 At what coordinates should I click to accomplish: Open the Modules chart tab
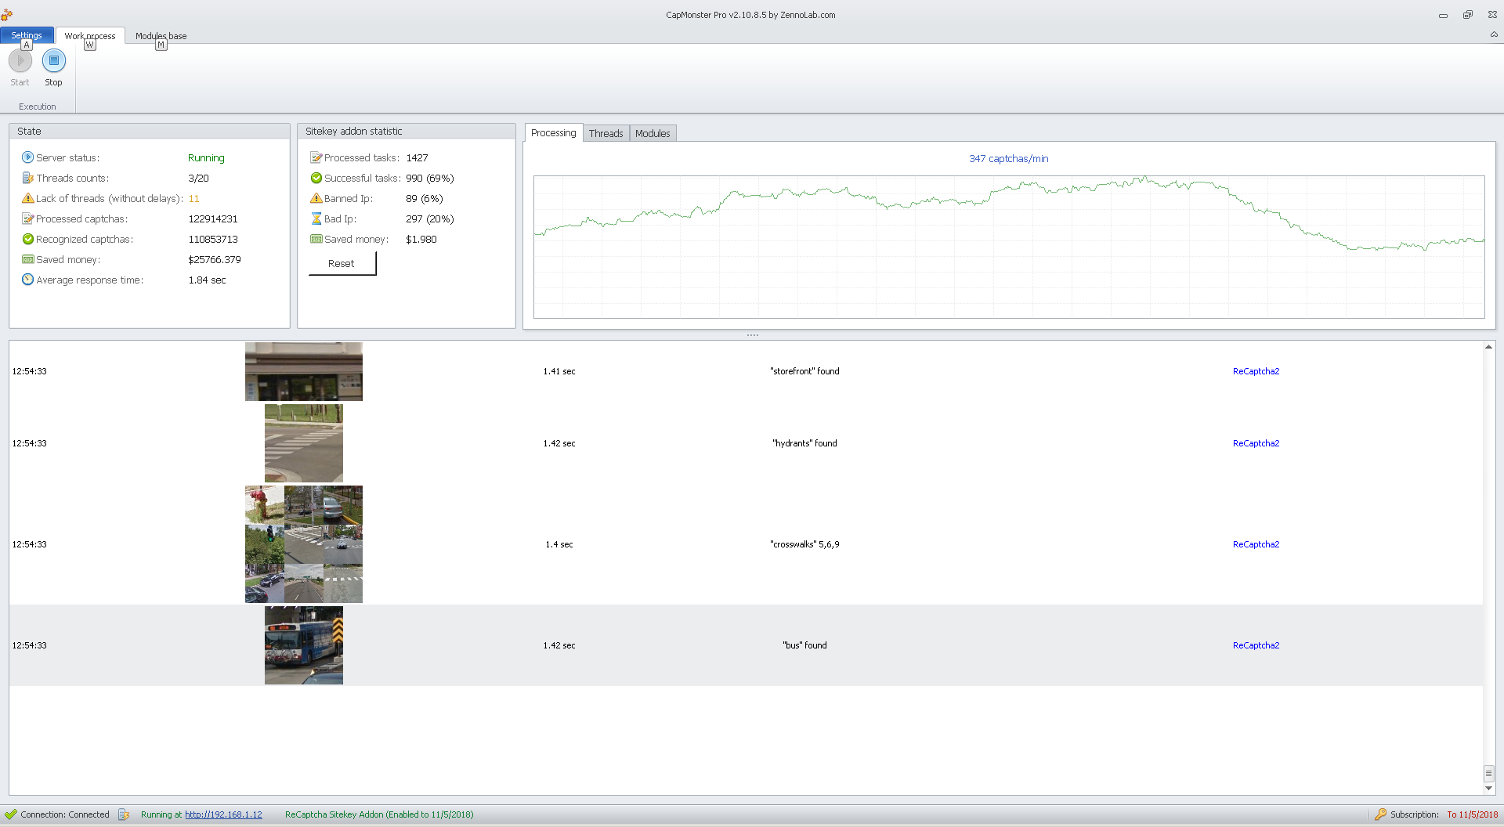coord(653,133)
